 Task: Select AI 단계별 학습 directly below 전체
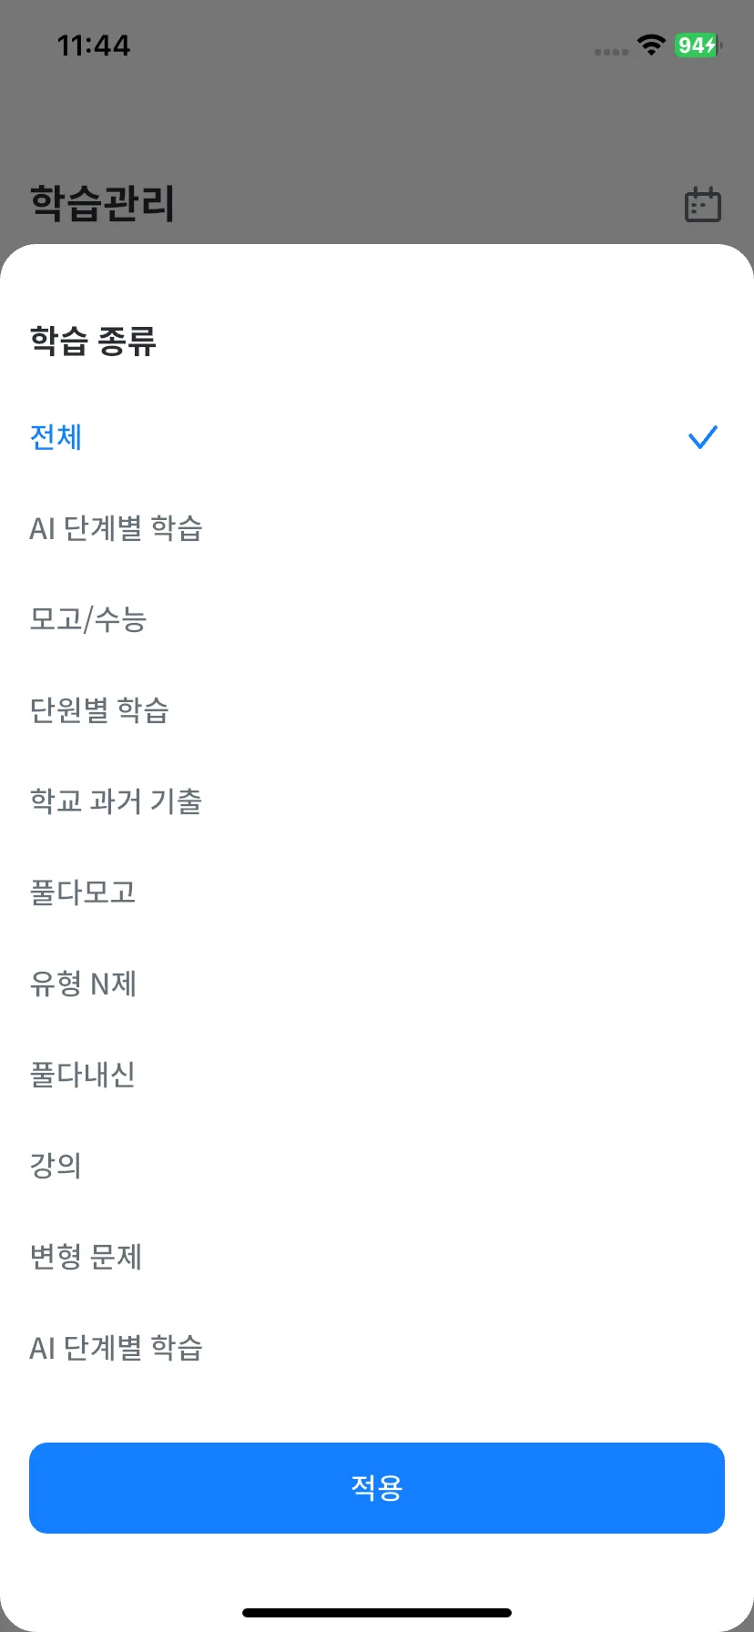tap(377, 528)
